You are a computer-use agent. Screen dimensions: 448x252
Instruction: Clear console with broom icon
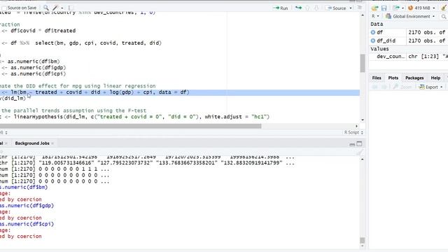tap(359, 153)
